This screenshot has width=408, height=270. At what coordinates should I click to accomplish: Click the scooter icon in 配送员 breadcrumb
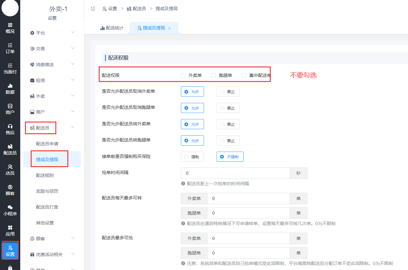coord(129,9)
